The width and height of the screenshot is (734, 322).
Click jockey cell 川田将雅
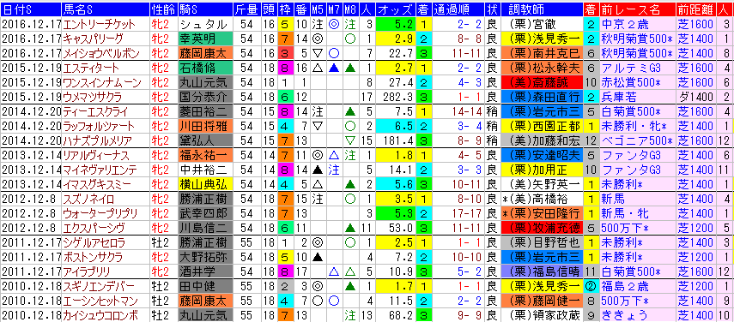(205, 126)
